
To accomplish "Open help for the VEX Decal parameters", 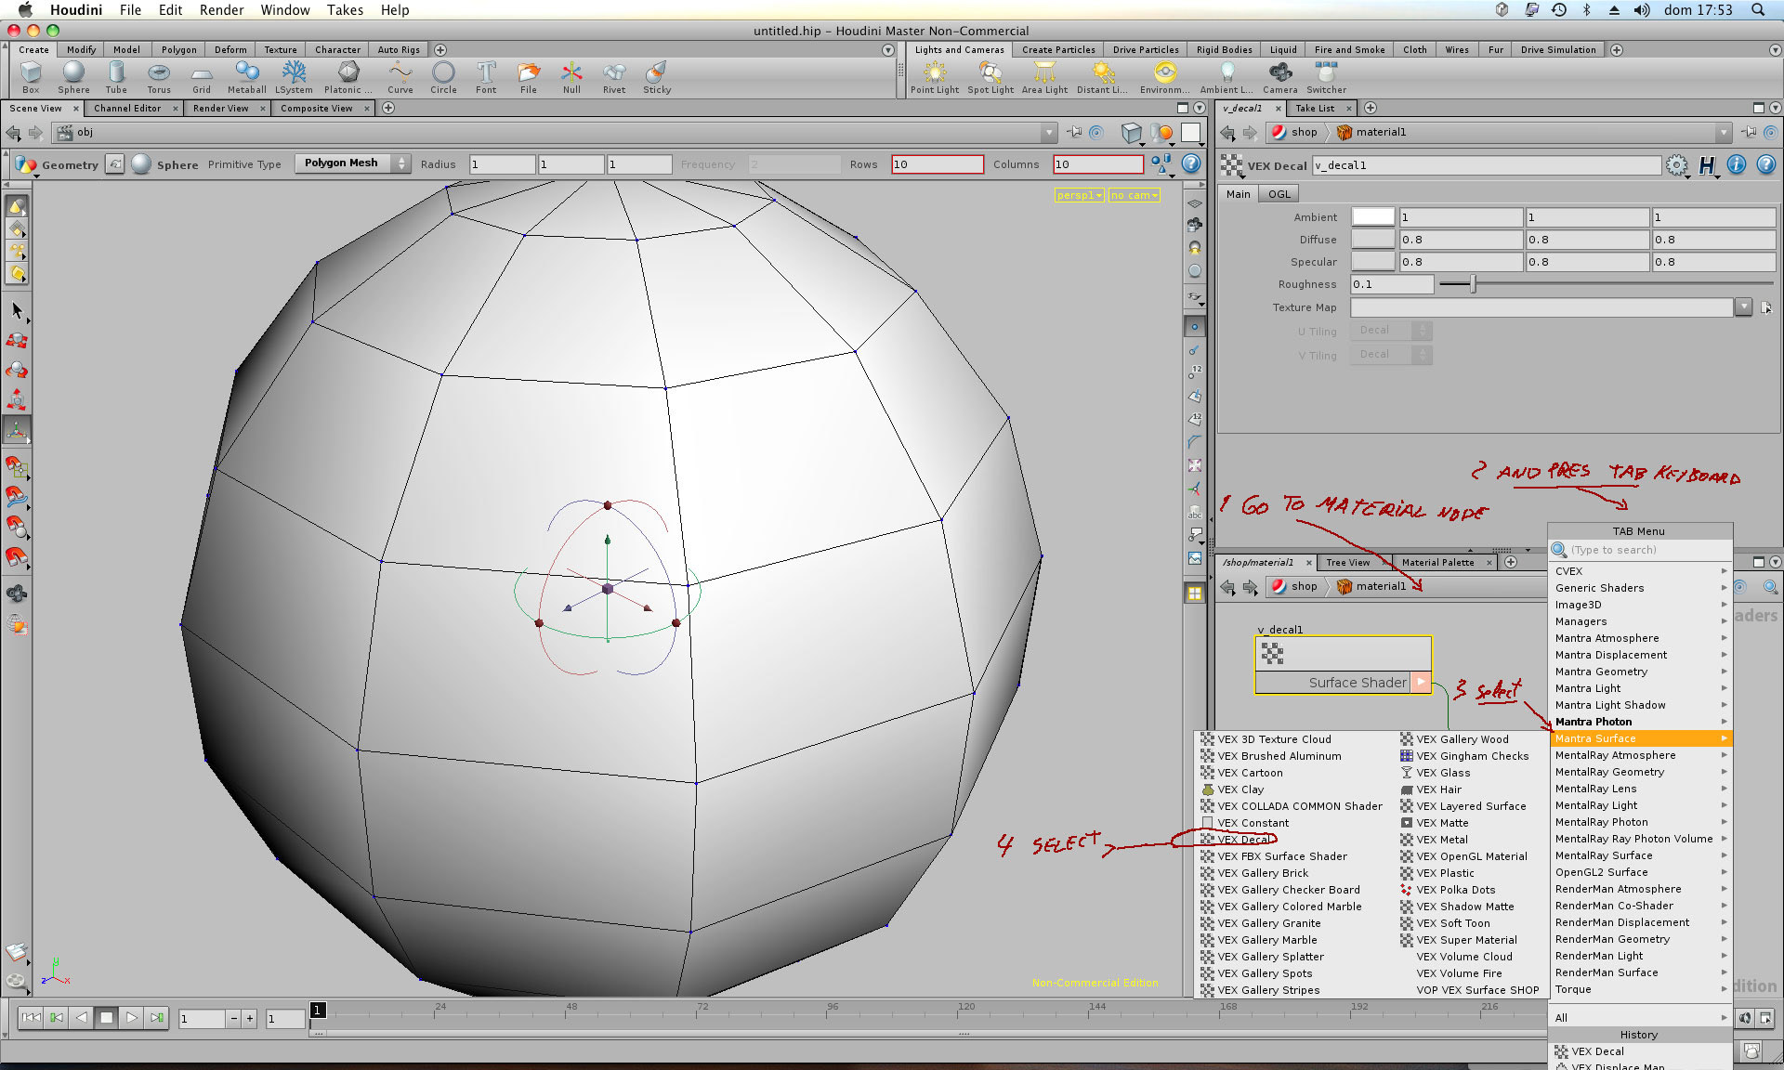I will click(1765, 165).
